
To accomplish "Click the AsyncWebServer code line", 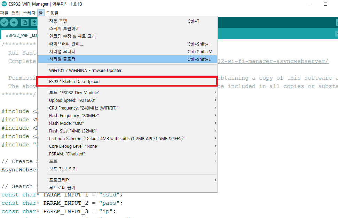I will [x=19, y=170].
